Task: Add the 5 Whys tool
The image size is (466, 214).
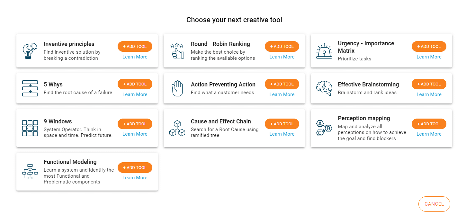Action: 135,84
